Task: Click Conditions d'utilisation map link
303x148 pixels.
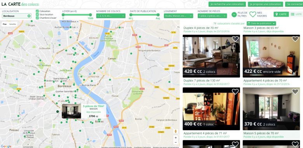Action: point(142,147)
